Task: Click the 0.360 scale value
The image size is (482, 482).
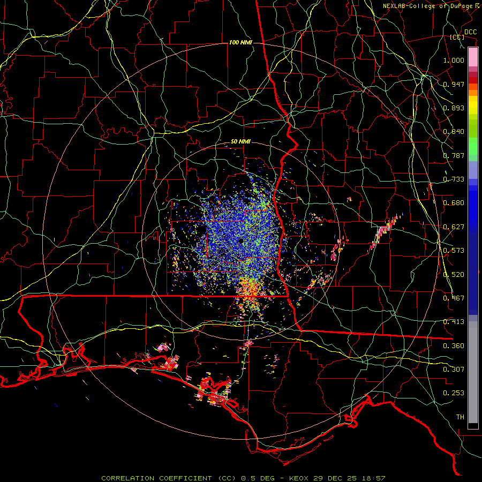Action: click(454, 346)
